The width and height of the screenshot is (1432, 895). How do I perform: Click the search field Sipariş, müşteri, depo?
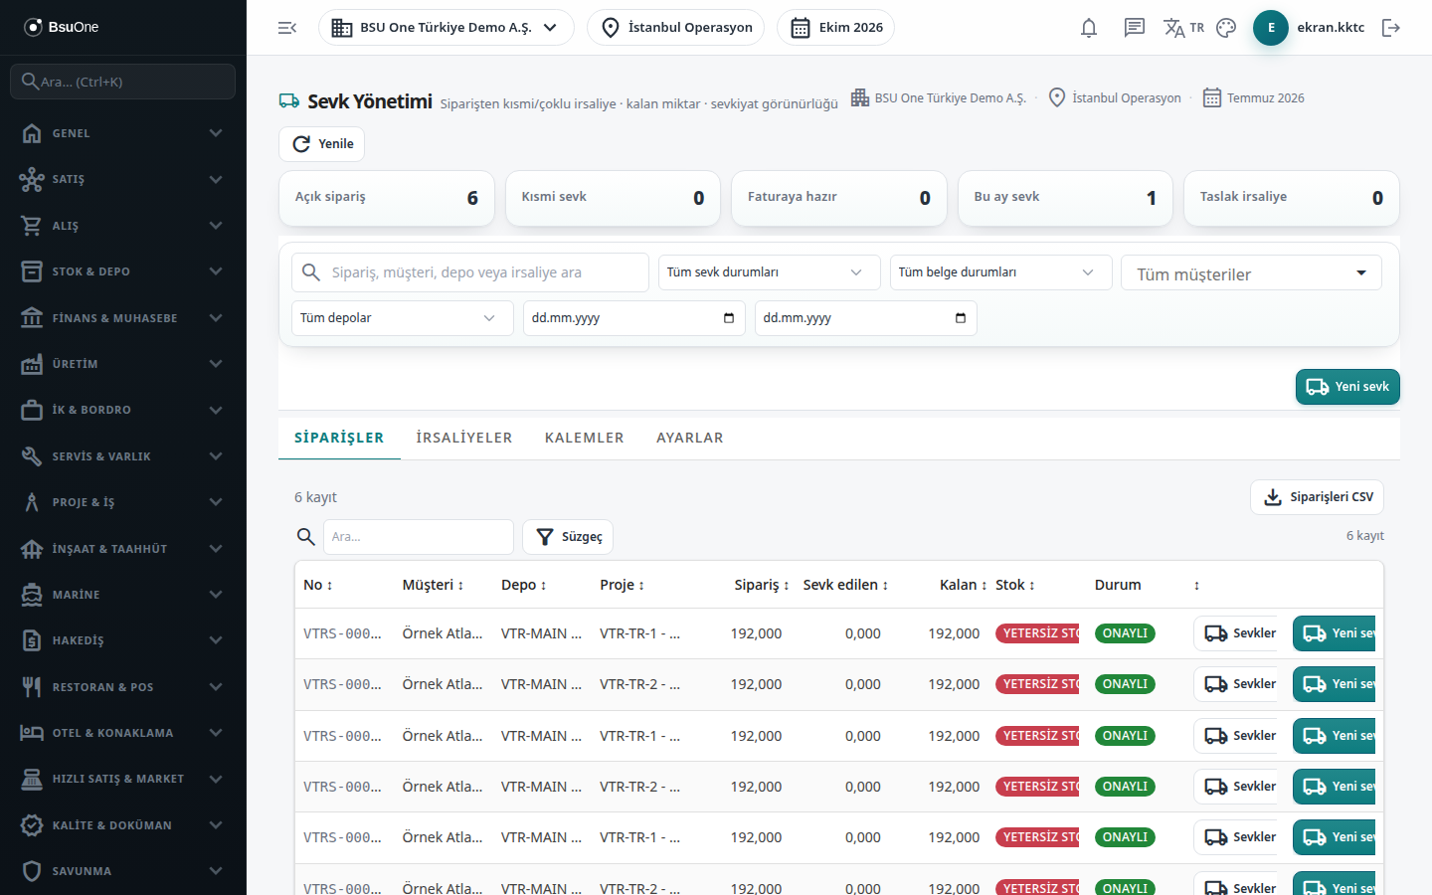(469, 272)
